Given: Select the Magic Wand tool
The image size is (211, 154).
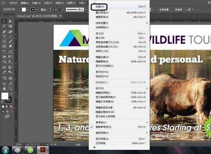Looking at the screenshot, I should (x=4, y=26).
